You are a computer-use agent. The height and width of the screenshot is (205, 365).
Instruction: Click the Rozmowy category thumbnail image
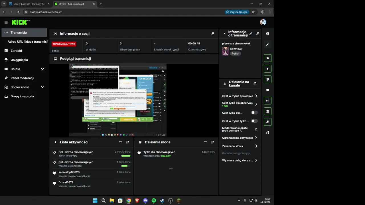(x=225, y=51)
